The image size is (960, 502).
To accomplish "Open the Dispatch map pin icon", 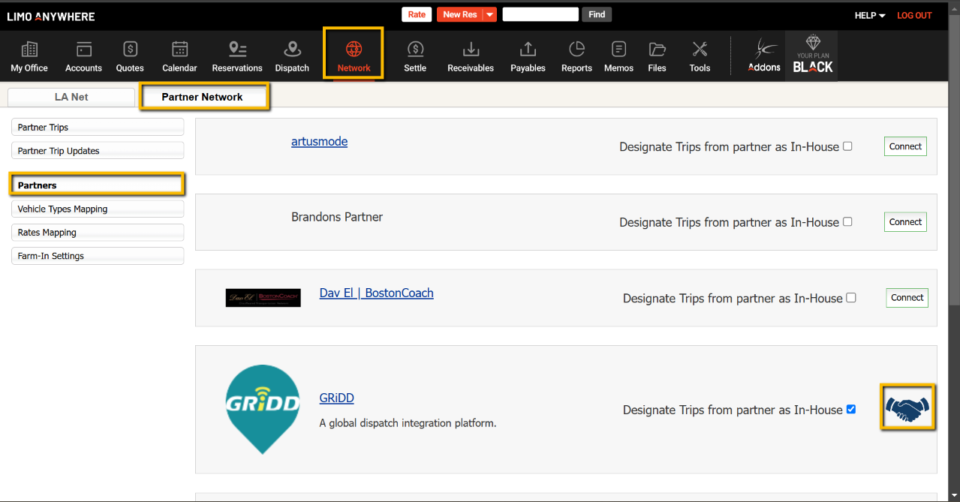I will 292,50.
